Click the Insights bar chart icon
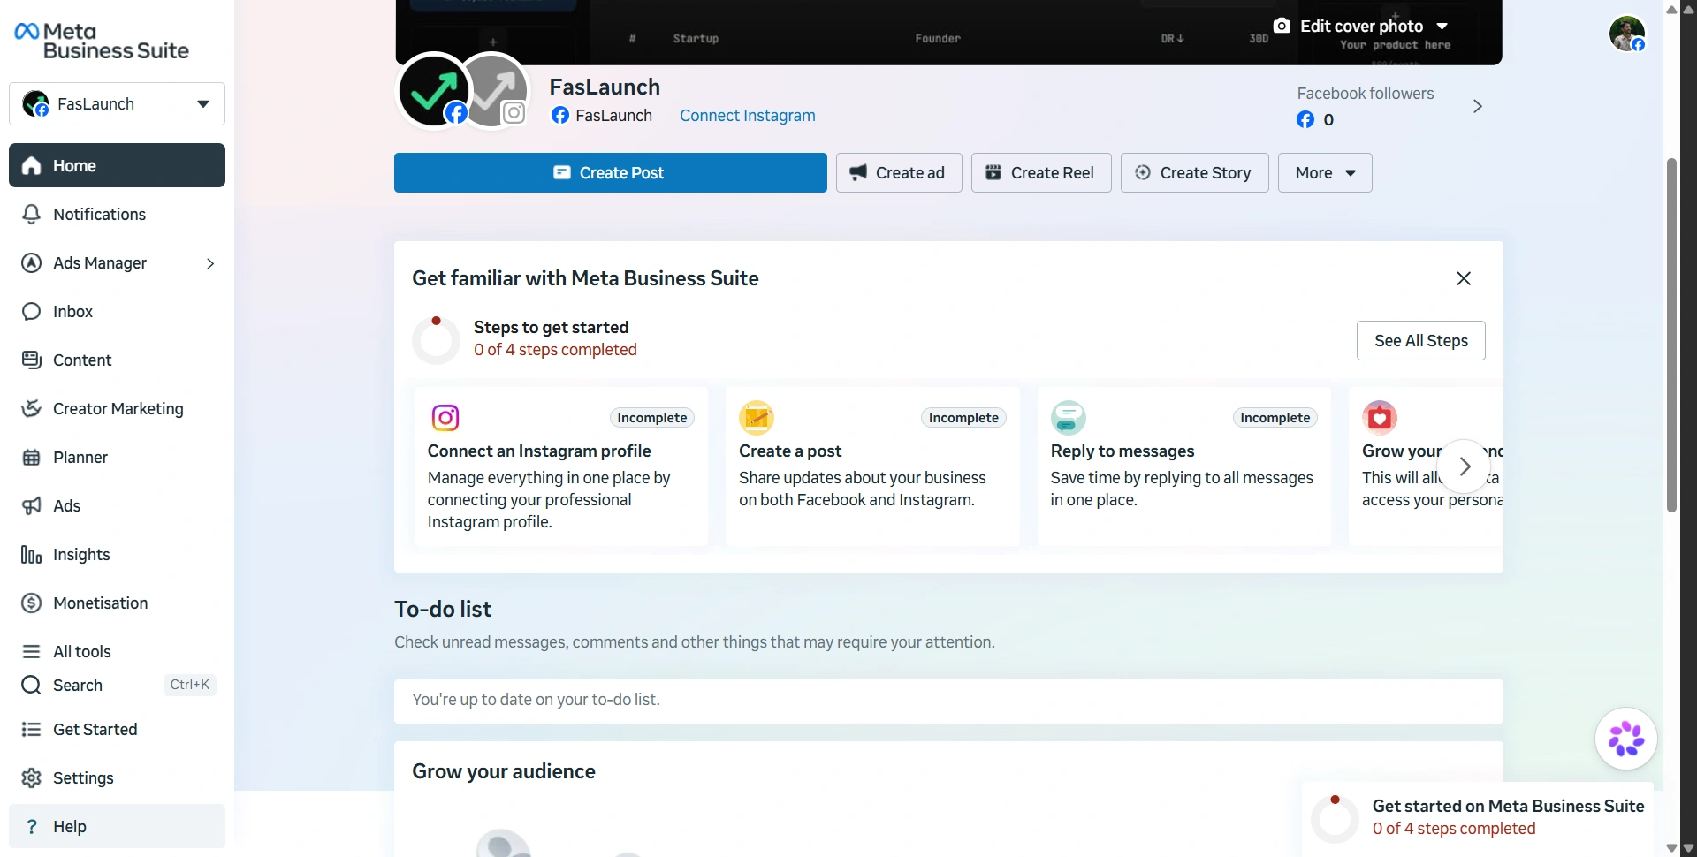The image size is (1697, 857). (x=32, y=555)
